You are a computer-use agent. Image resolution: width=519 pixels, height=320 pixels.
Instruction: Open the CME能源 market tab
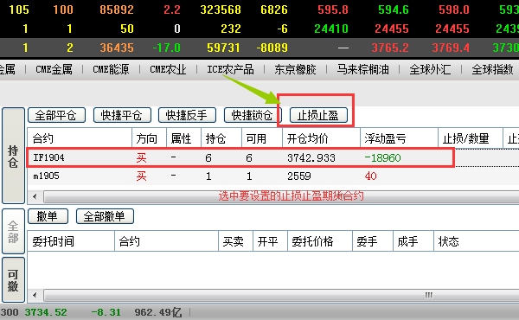111,69
